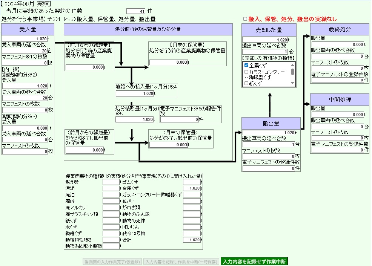Click the 汚泥 amount field
372x266 pixels.
[111, 188]
